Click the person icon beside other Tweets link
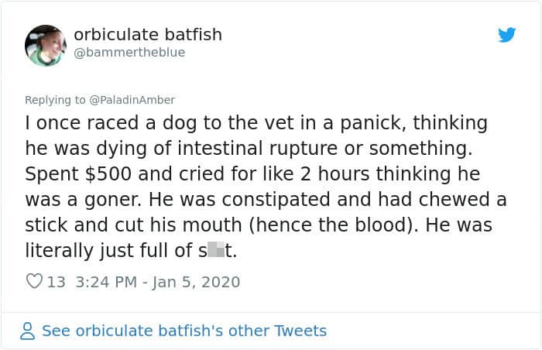 27,331
